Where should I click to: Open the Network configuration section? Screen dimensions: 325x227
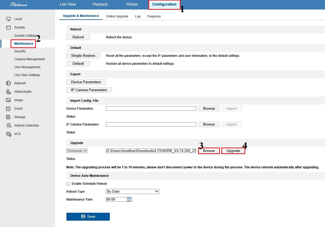pyautogui.click(x=21, y=83)
